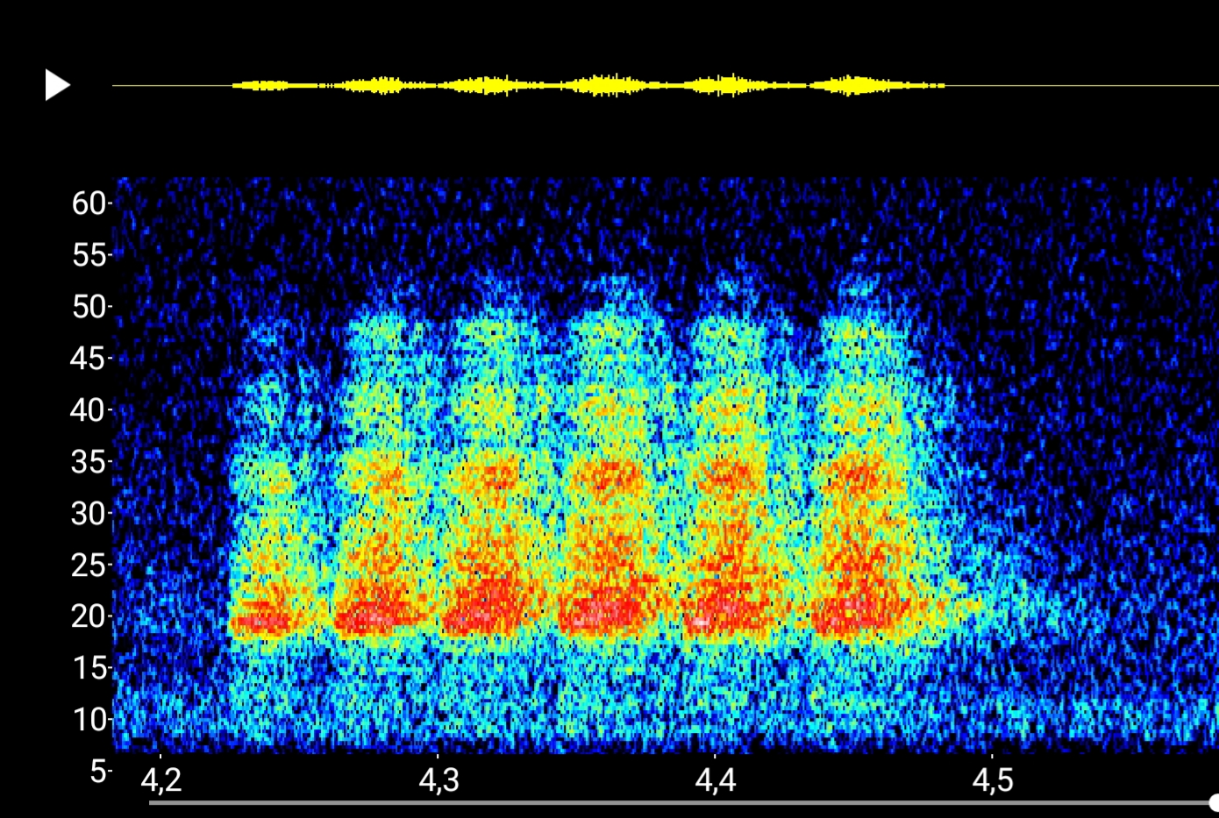1219x818 pixels.
Task: Click the first spectrogram pulse's red band near 20
Action: [x=263, y=621]
